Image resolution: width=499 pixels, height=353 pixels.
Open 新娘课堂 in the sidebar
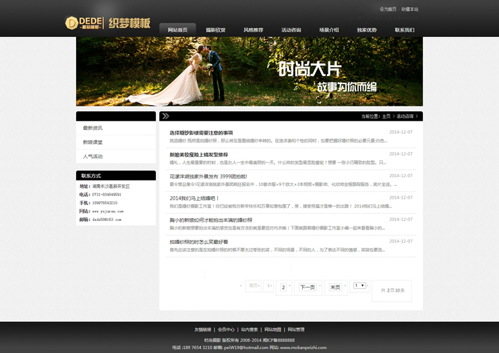(x=93, y=142)
